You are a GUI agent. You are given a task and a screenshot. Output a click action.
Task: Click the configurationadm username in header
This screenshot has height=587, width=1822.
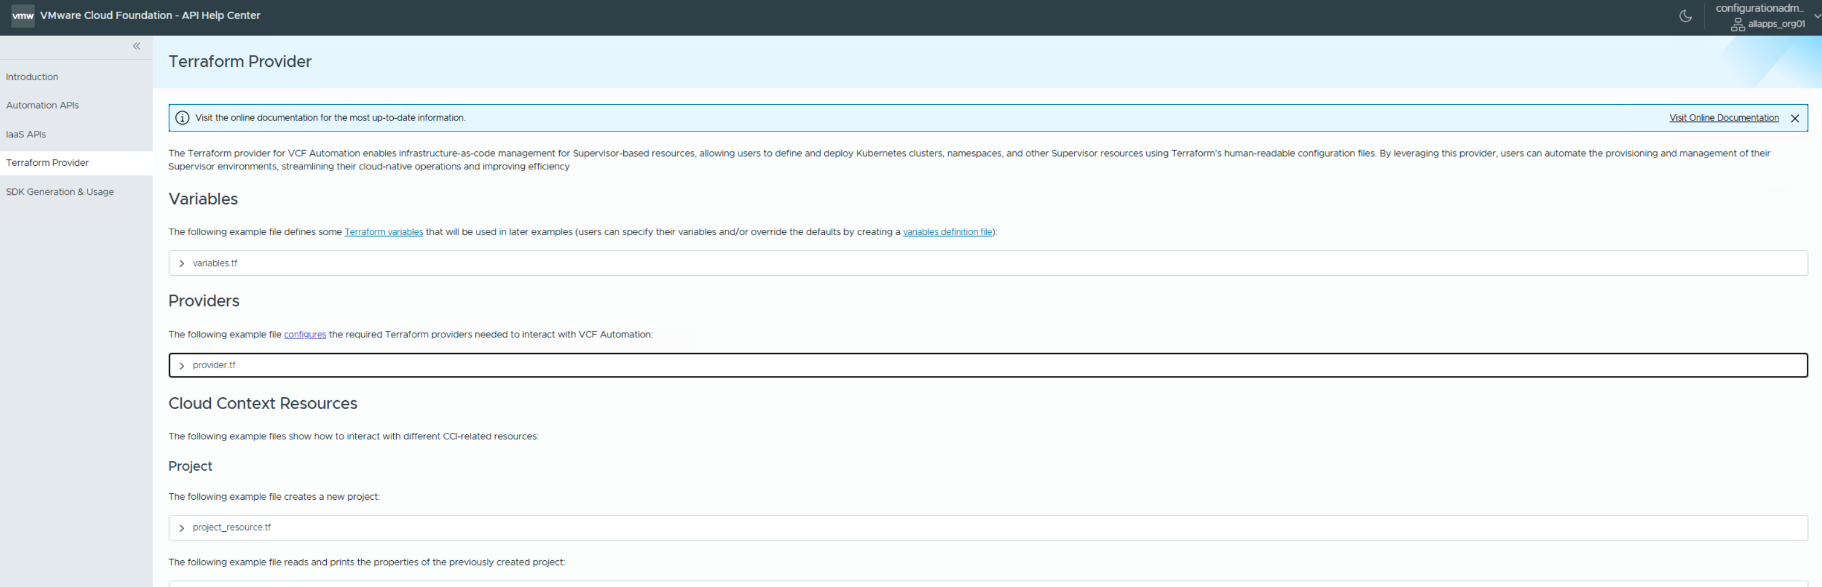pyautogui.click(x=1759, y=9)
